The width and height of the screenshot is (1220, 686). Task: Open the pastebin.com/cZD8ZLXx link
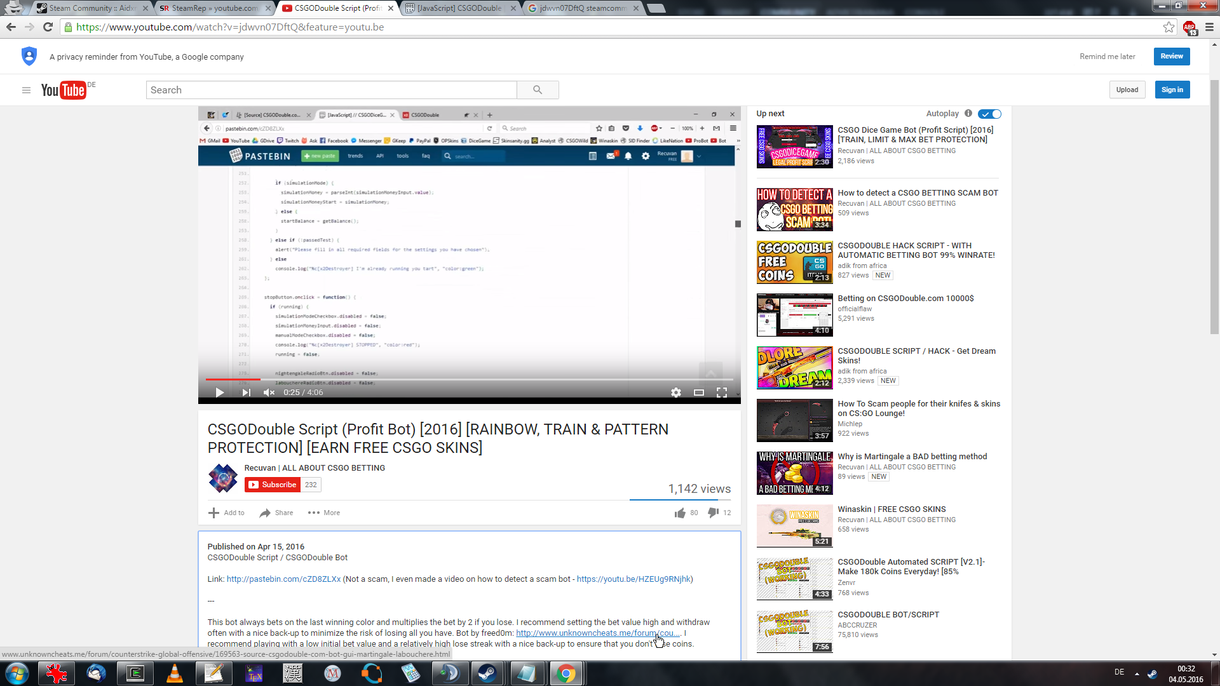point(283,579)
